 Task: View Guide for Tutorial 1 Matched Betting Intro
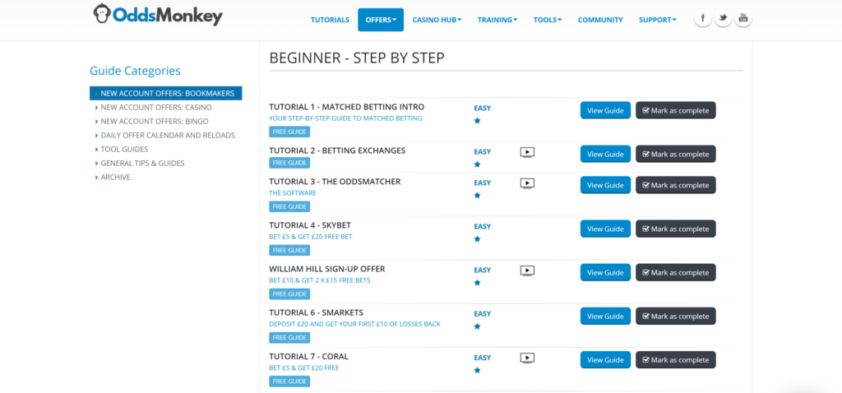click(x=605, y=111)
